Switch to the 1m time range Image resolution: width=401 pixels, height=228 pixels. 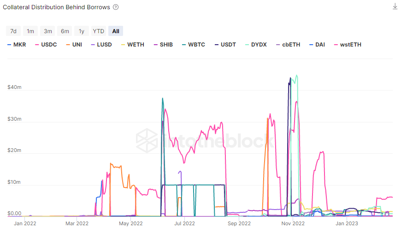30,31
